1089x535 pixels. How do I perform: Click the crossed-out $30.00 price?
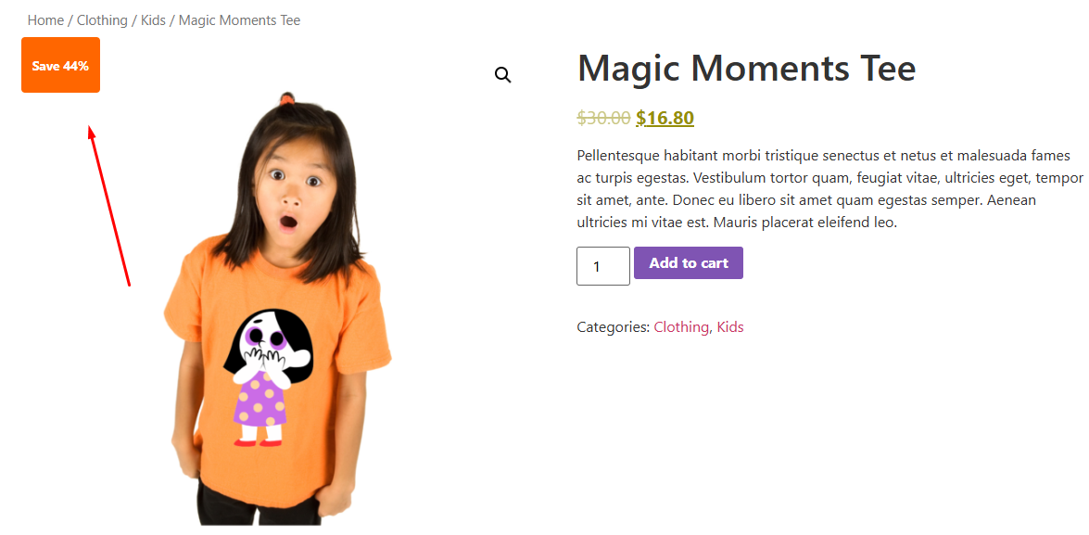[603, 118]
